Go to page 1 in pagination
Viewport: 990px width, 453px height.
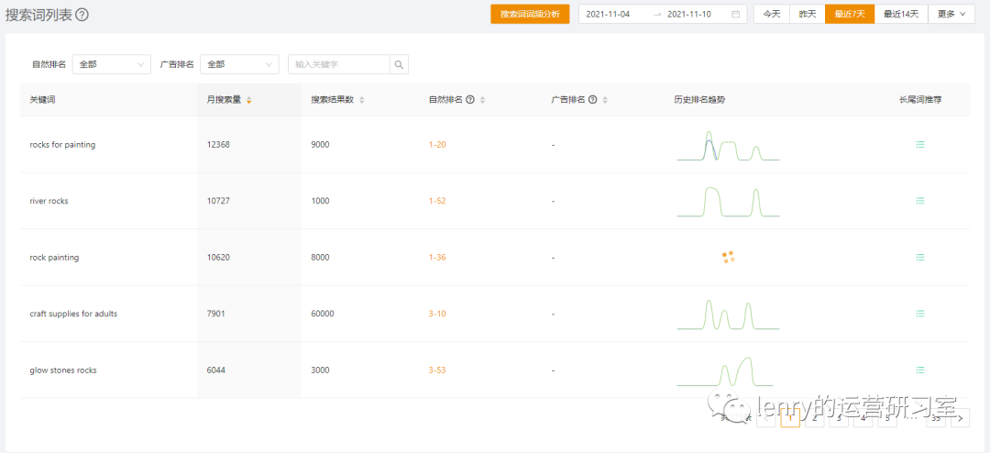click(790, 417)
